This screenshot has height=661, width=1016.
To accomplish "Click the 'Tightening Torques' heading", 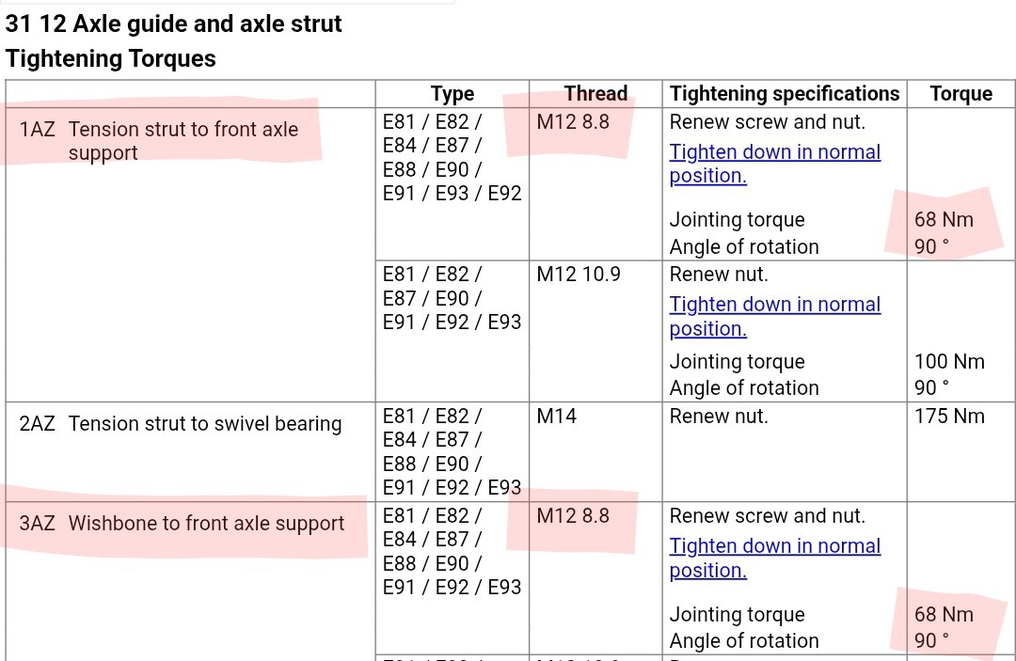I will click(x=111, y=59).
